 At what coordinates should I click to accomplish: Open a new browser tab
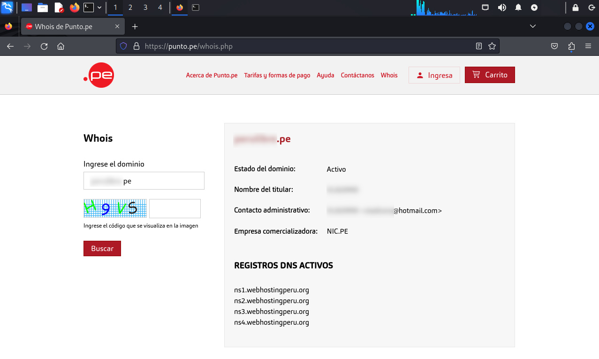point(135,27)
